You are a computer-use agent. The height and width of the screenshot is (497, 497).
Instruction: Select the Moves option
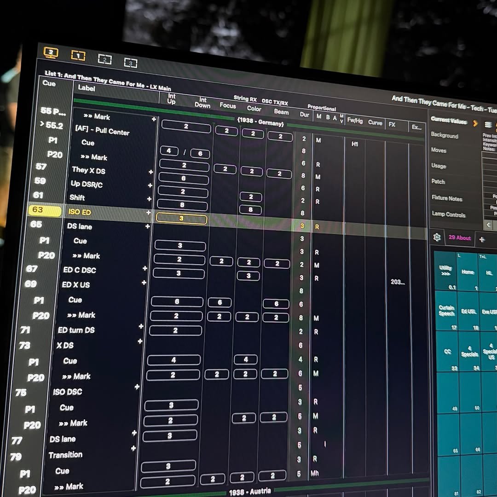[439, 150]
